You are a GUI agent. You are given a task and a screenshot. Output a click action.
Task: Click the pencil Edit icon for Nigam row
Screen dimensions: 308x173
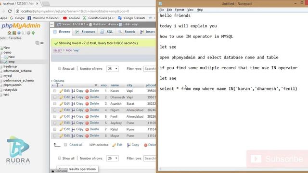61,110
